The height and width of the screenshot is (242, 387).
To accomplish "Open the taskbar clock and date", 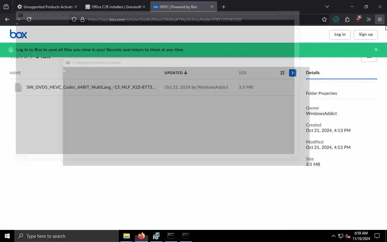I will pyautogui.click(x=361, y=236).
